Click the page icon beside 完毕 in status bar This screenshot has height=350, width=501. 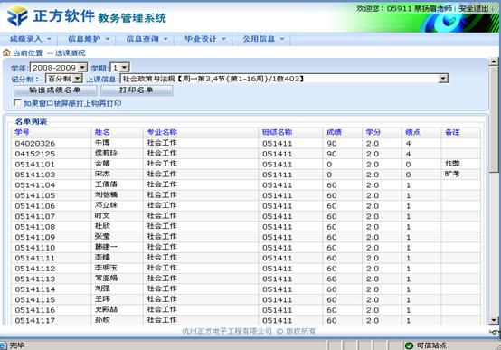(x=4, y=345)
